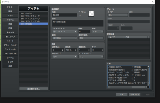Viewport: 160px width, 103px height.
Task: Close the データベース window
Action: (153, 2)
